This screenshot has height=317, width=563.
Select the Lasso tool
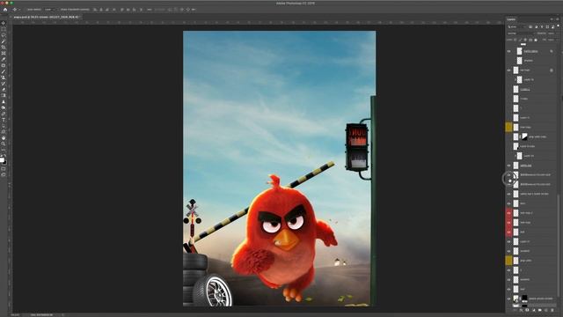[x=4, y=35]
